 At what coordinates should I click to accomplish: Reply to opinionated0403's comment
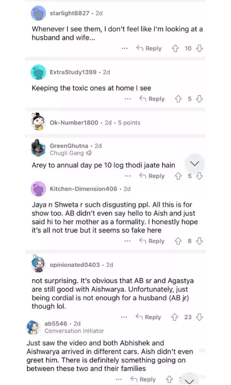click(148, 317)
